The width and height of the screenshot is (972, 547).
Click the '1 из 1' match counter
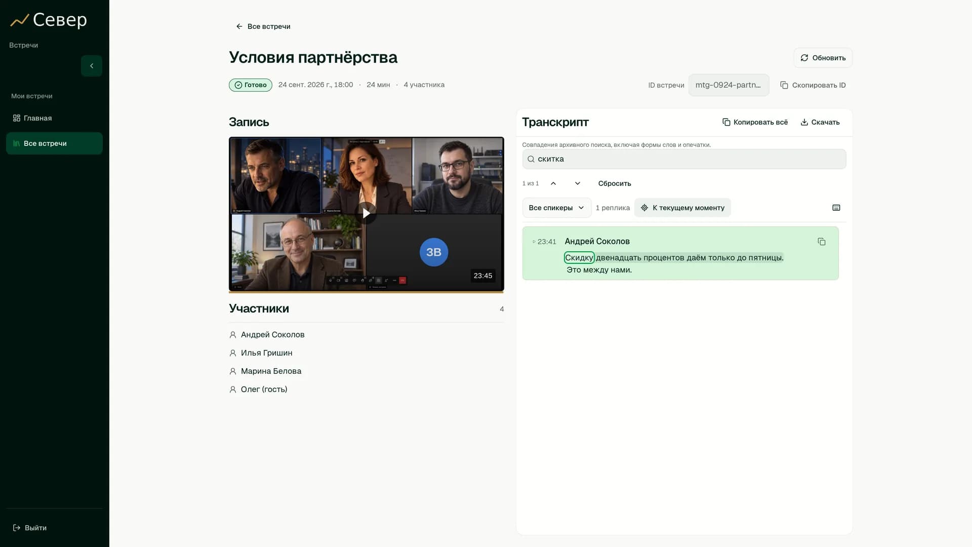click(531, 183)
